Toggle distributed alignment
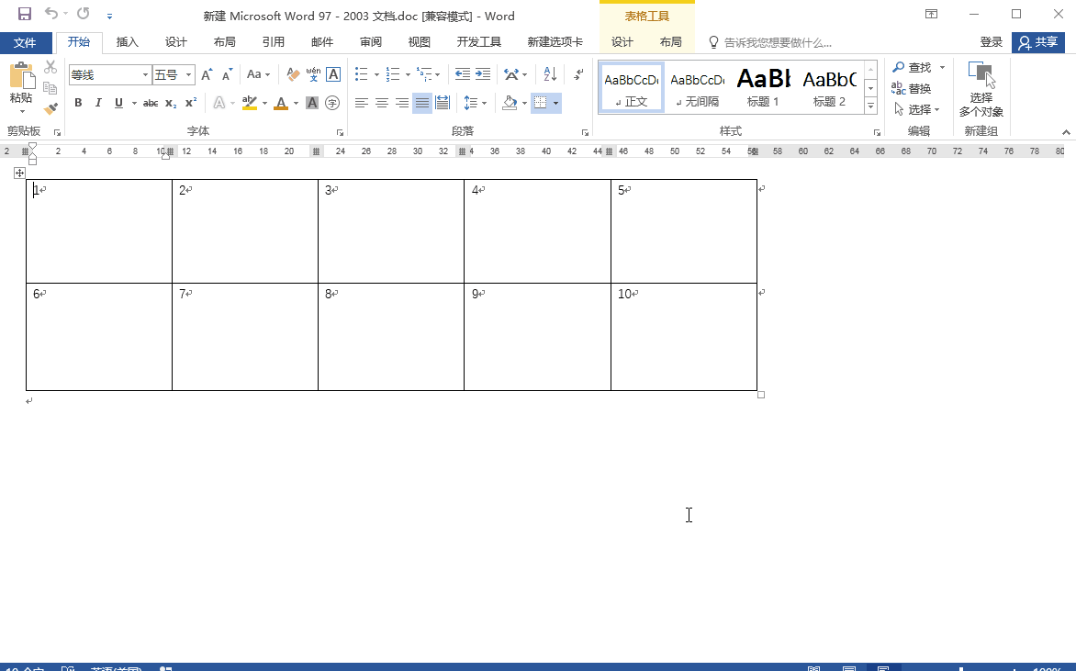 (x=443, y=103)
